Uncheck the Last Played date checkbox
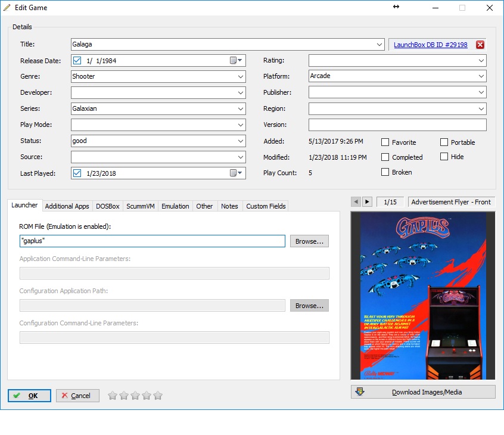Screen dimensions: 504x435 point(77,173)
